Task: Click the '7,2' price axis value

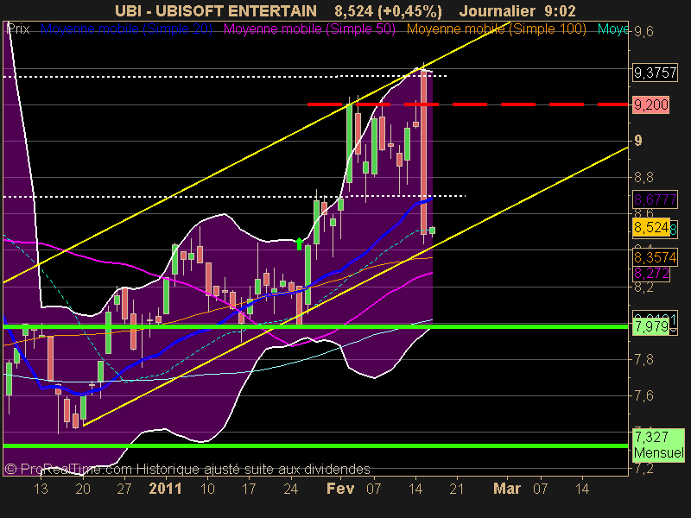Action: click(x=643, y=469)
